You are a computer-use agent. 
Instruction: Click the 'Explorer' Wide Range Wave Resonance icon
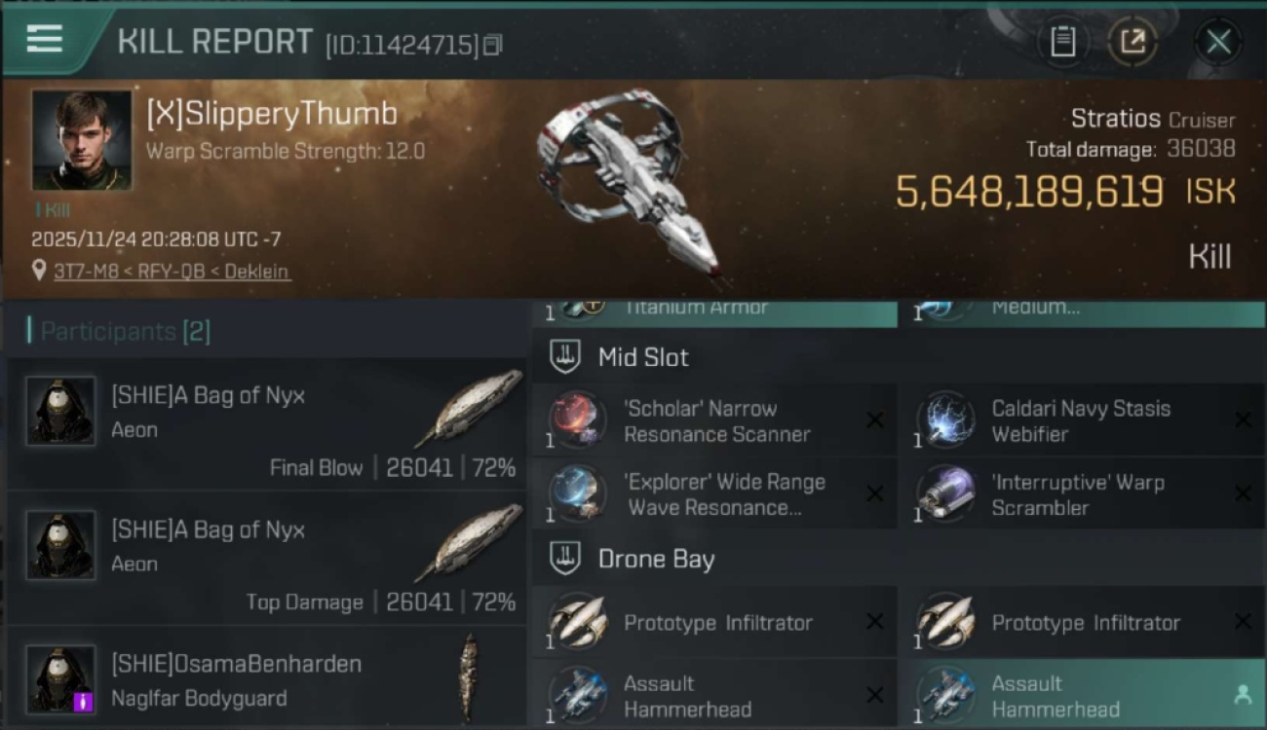tap(577, 493)
